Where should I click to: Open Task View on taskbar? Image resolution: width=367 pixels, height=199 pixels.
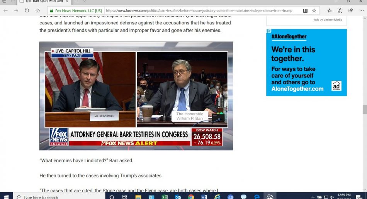click(125, 197)
